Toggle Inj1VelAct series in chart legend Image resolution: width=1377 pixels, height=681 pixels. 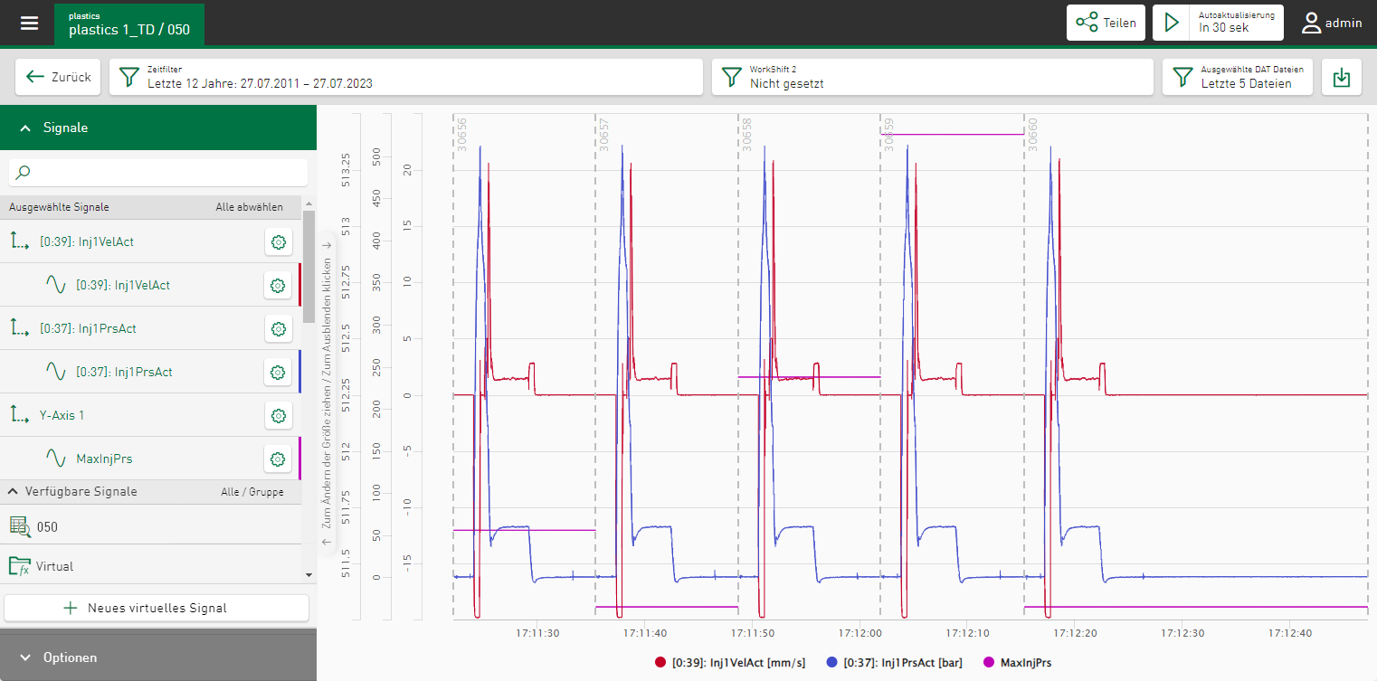point(729,662)
